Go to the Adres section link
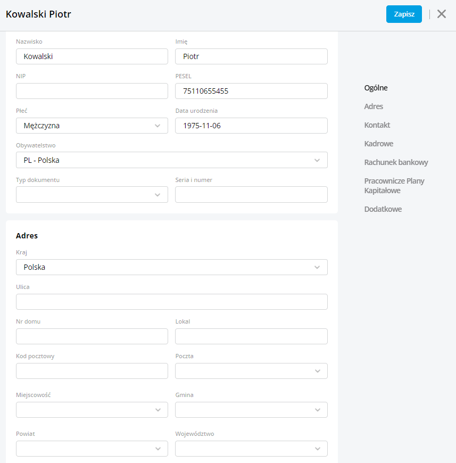The width and height of the screenshot is (456, 463). 374,106
